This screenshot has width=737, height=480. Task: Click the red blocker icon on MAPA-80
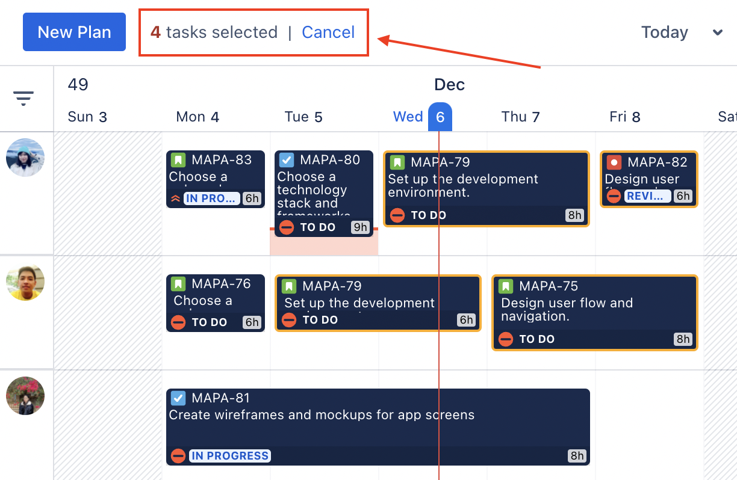point(287,227)
